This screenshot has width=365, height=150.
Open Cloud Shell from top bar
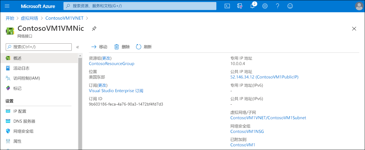(x=227, y=6)
